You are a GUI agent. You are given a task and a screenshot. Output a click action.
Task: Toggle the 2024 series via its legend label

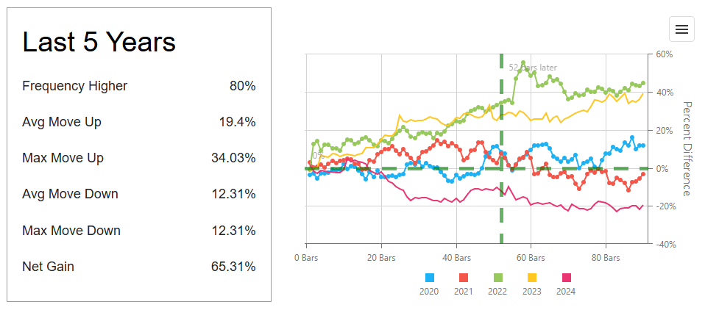(567, 292)
